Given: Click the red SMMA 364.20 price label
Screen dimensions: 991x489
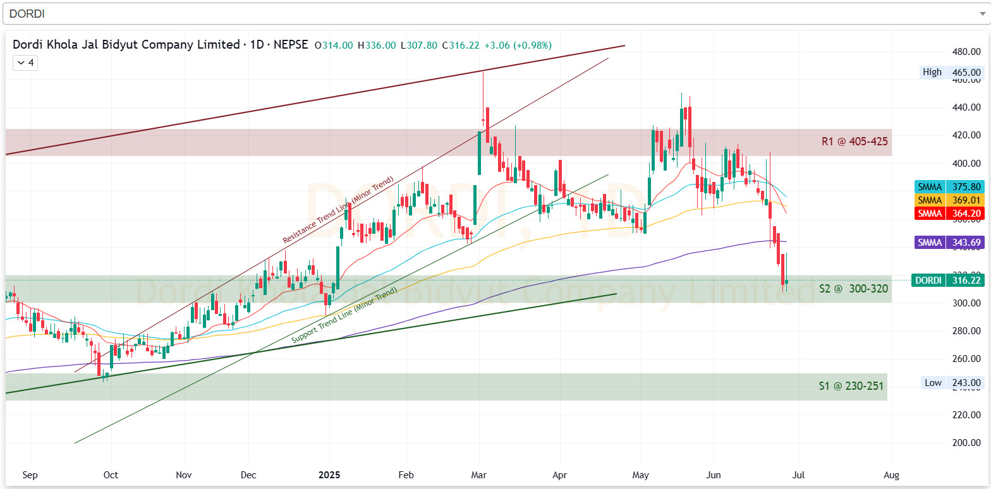Looking at the screenshot, I should click(x=948, y=213).
